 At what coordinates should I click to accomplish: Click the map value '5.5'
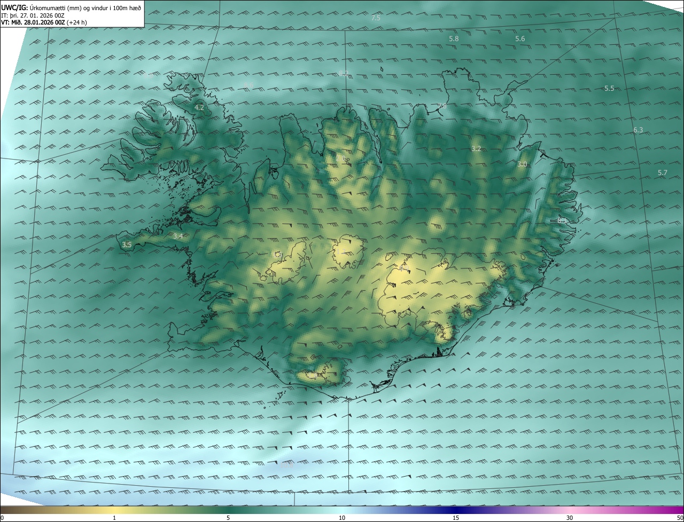[x=609, y=89]
